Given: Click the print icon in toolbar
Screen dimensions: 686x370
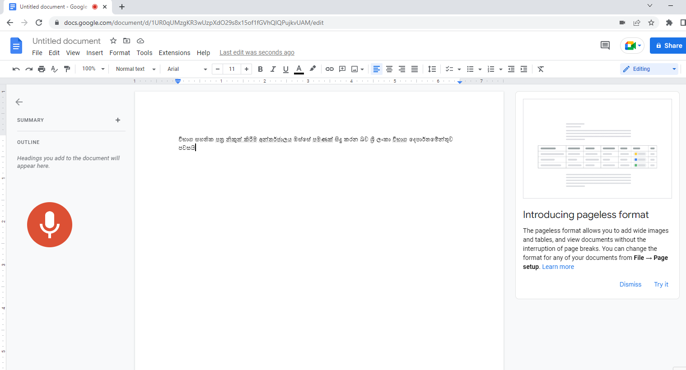Looking at the screenshot, I should pos(42,69).
